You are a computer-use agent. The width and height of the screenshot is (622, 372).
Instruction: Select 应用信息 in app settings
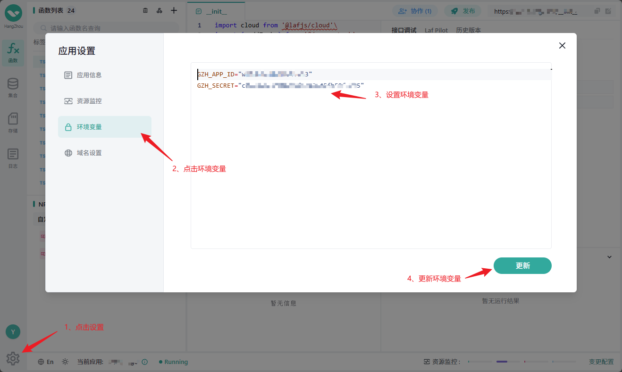(105, 75)
